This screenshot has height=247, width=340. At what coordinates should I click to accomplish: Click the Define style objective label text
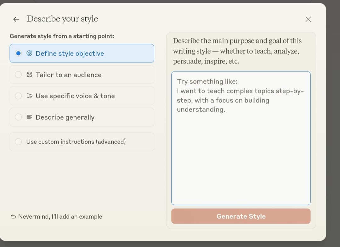(x=70, y=53)
